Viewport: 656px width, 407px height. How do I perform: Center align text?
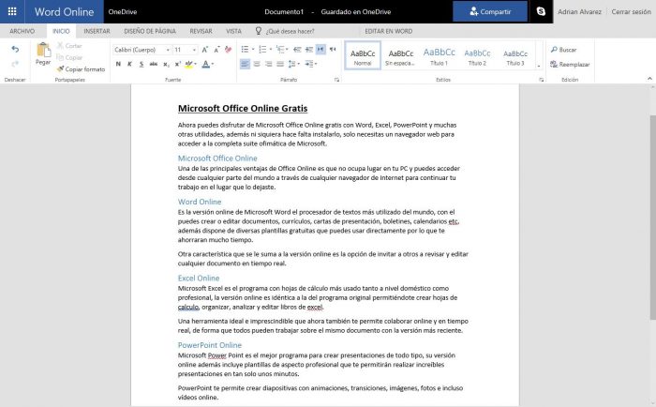click(x=257, y=64)
